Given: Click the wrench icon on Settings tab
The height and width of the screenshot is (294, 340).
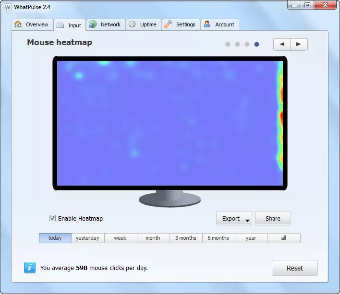Looking at the screenshot, I should (168, 24).
